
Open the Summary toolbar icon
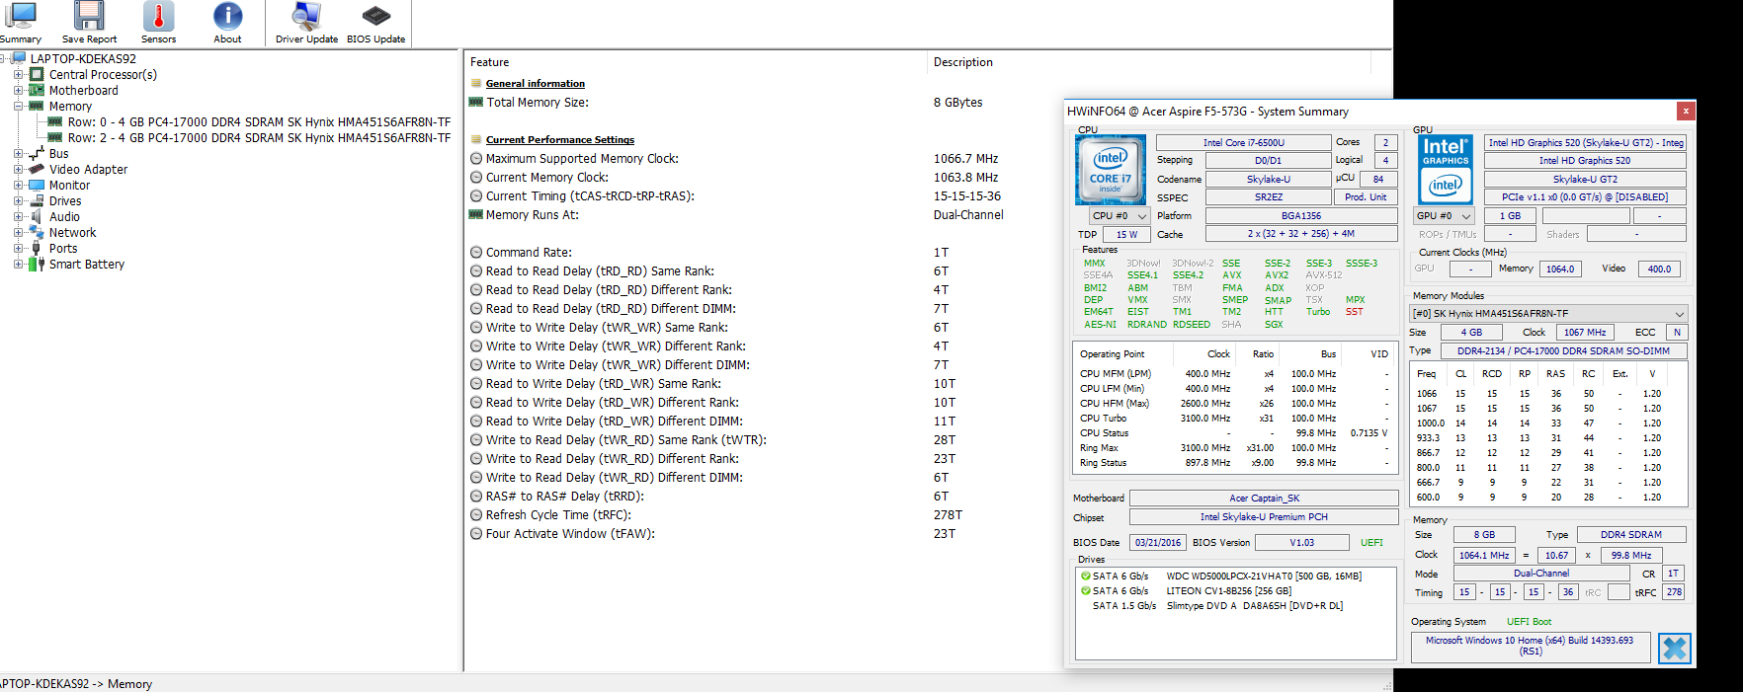click(x=19, y=23)
